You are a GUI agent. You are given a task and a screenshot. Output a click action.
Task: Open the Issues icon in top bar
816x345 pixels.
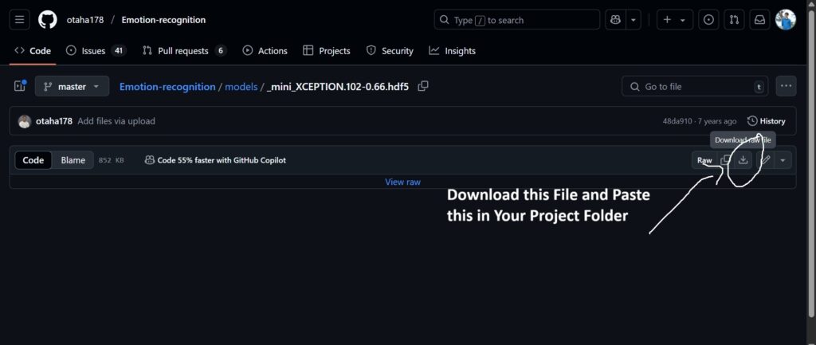click(708, 20)
